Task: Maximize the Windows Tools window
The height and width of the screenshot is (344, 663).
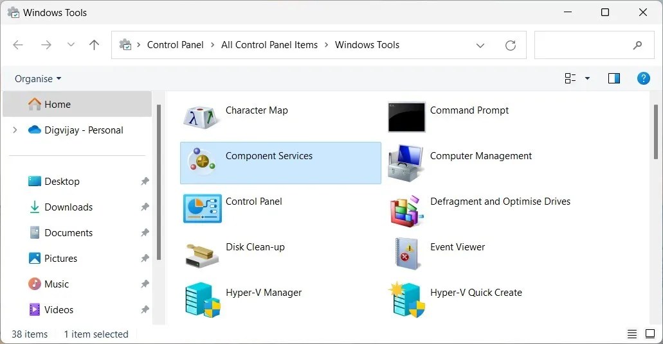Action: pyautogui.click(x=605, y=12)
